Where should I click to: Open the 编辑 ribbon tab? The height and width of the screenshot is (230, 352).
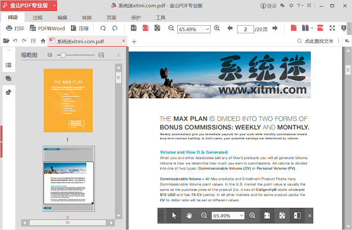point(62,18)
